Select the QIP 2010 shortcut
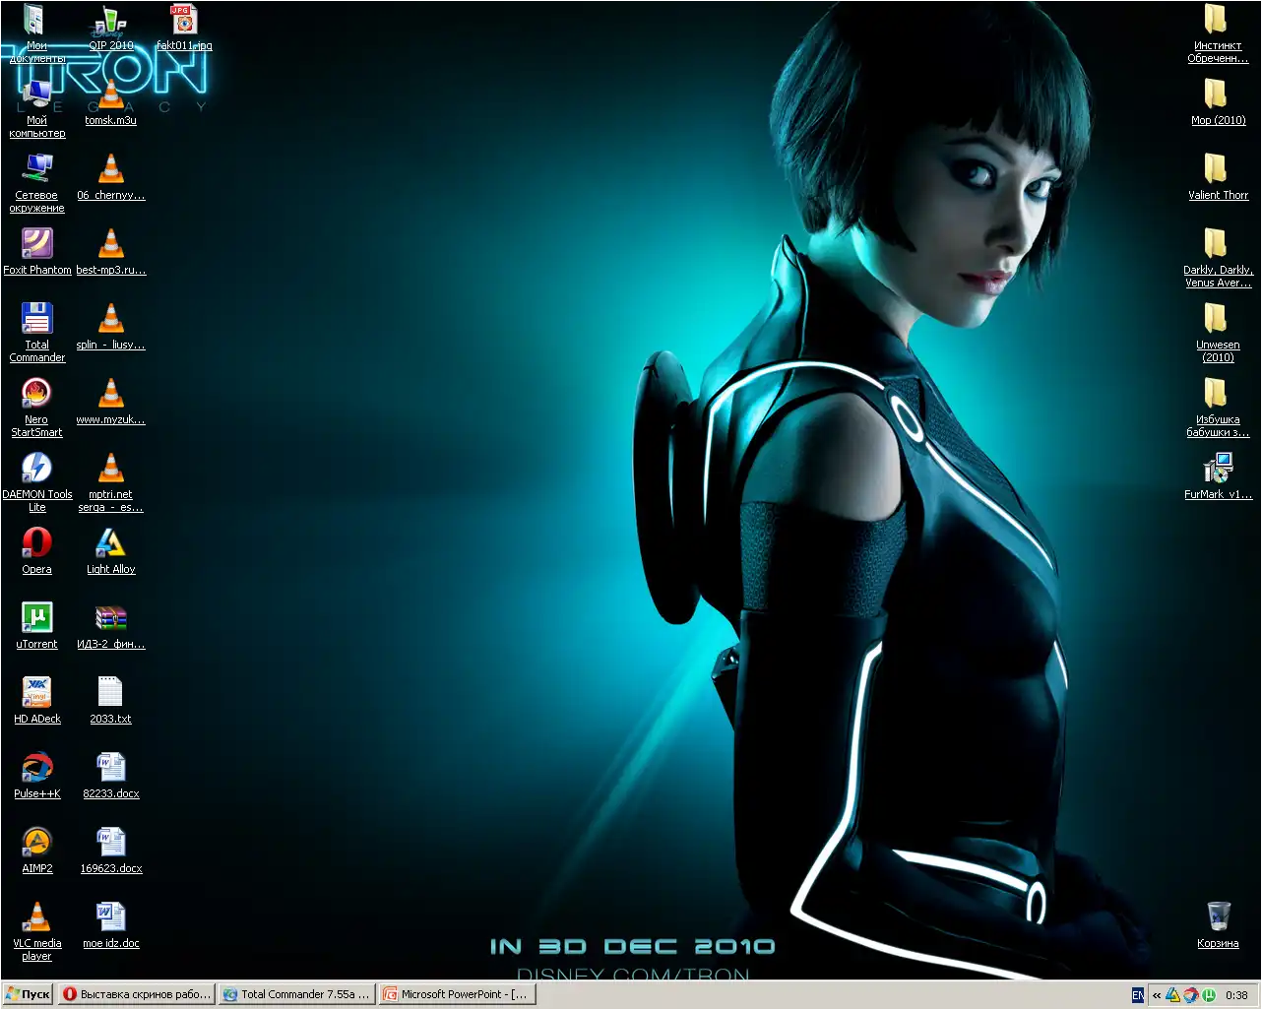This screenshot has width=1262, height=1010. coord(110,22)
